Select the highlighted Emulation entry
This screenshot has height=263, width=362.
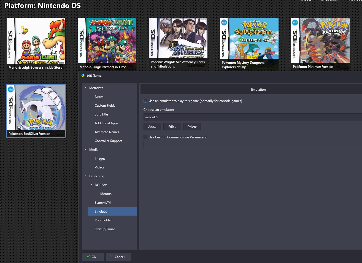(x=112, y=211)
